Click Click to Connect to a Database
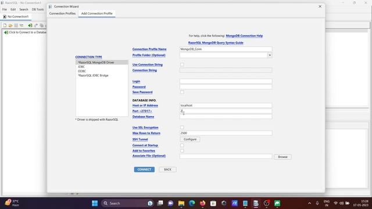Image resolution: width=372 pixels, height=209 pixels. click(27, 33)
